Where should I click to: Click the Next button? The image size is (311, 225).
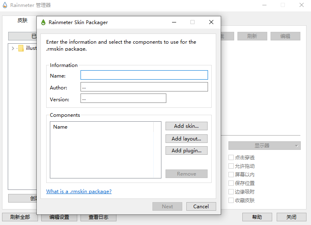pos(168,206)
